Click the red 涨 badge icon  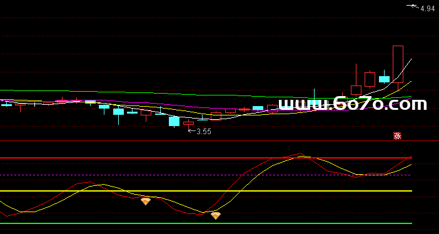point(397,135)
